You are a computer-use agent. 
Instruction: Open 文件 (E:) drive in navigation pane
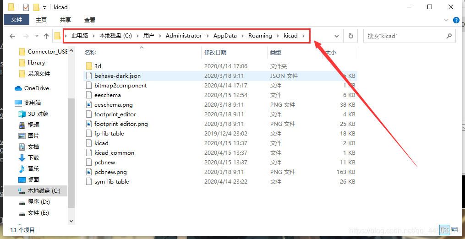pos(38,213)
